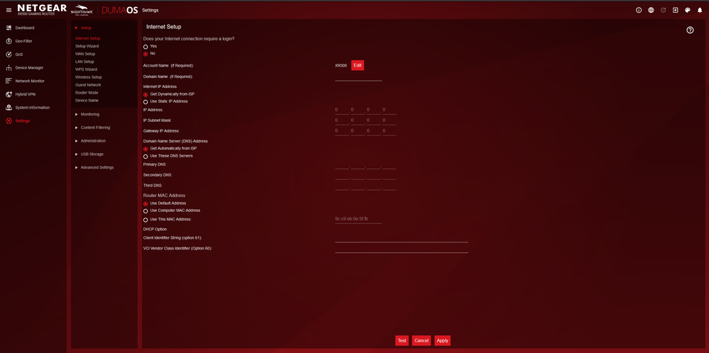The image size is (709, 353).
Task: Click first octet of IP Address
Action: (x=342, y=110)
